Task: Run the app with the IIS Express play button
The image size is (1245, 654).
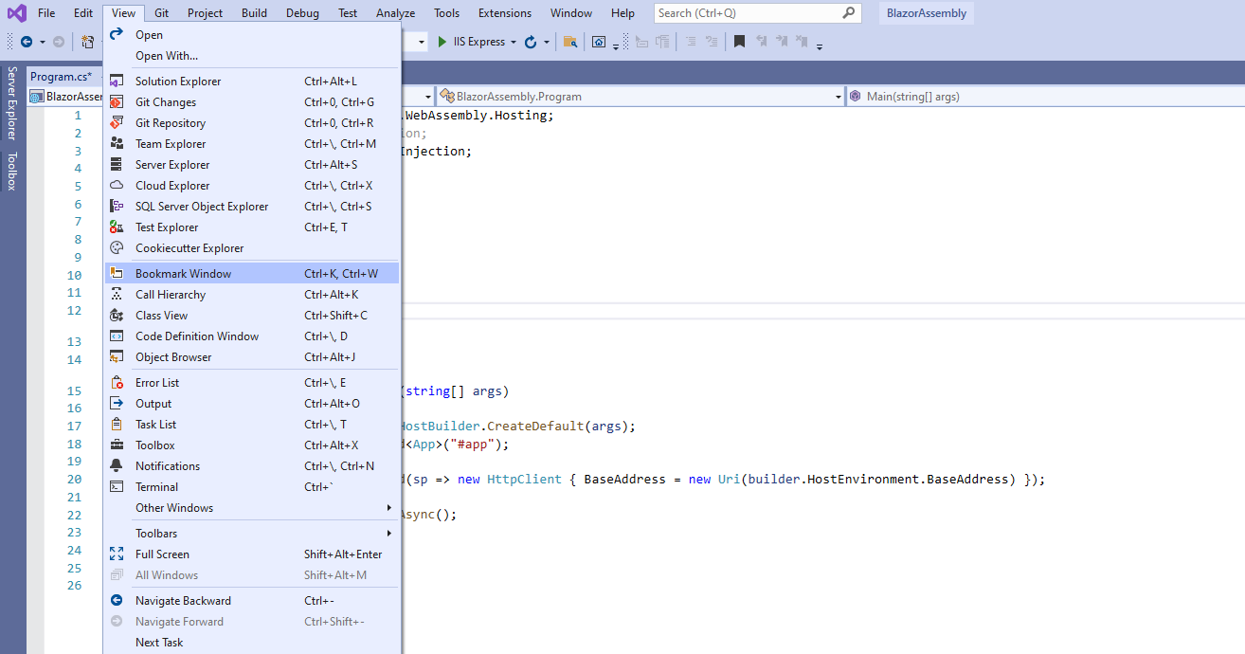Action: [x=441, y=42]
